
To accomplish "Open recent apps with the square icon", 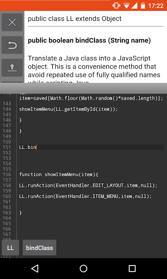I will (132, 268).
